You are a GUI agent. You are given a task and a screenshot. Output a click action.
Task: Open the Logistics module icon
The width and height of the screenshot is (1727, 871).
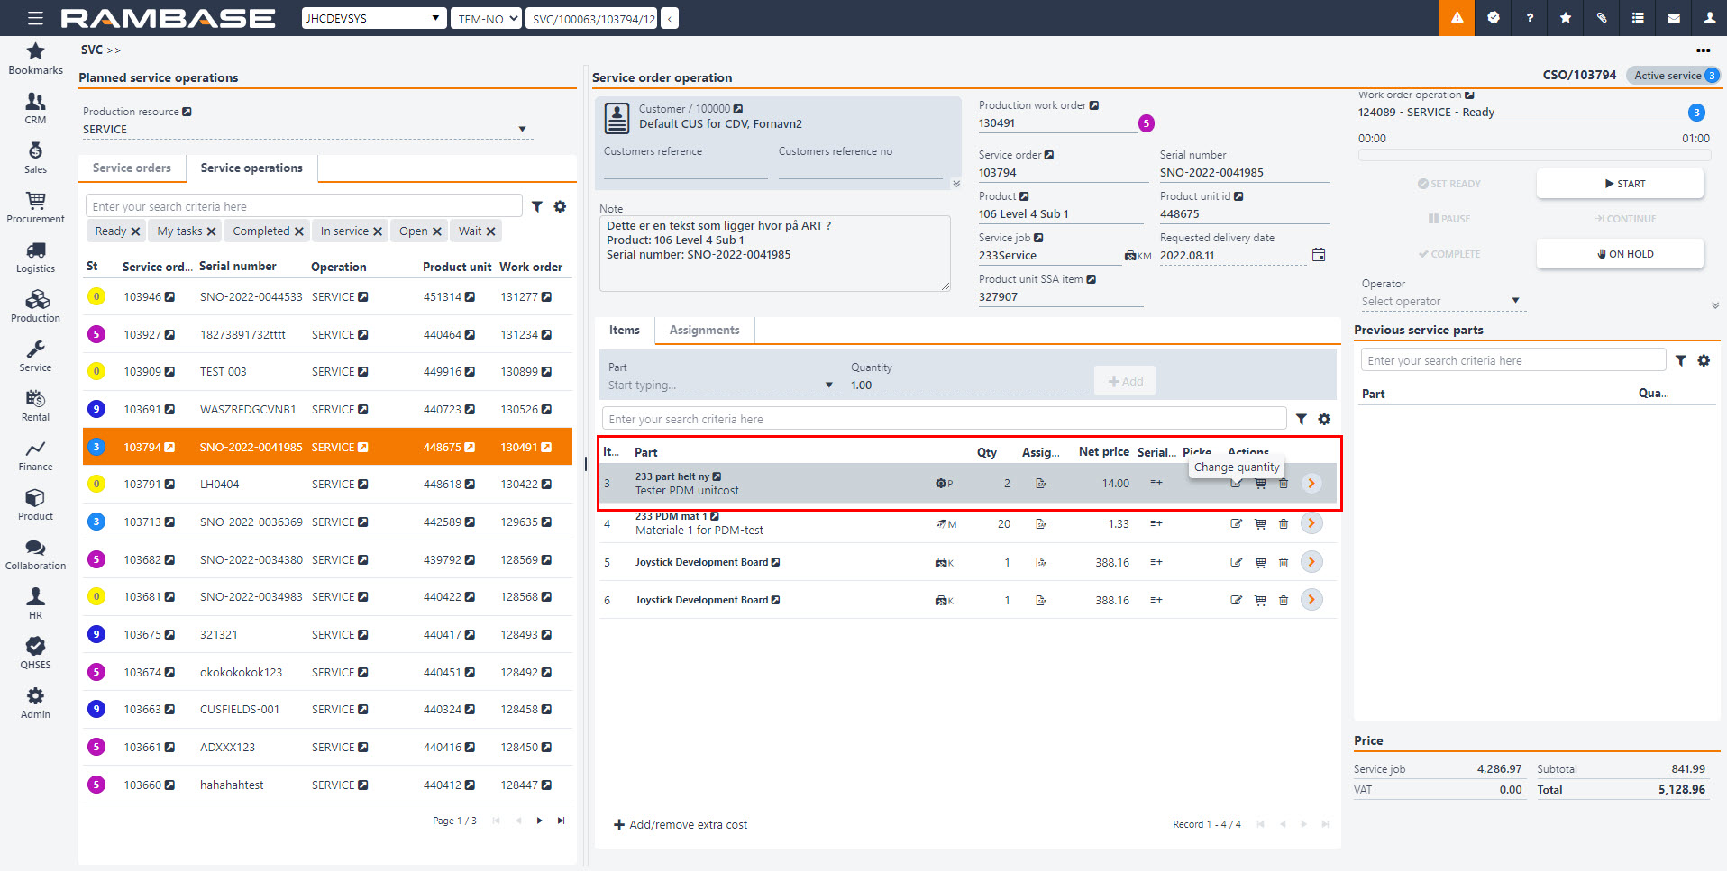[x=35, y=256]
